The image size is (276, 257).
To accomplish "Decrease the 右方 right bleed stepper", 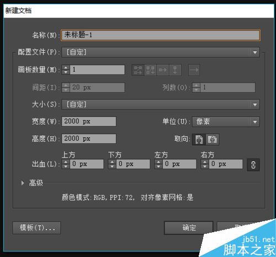I will tap(205, 167).
